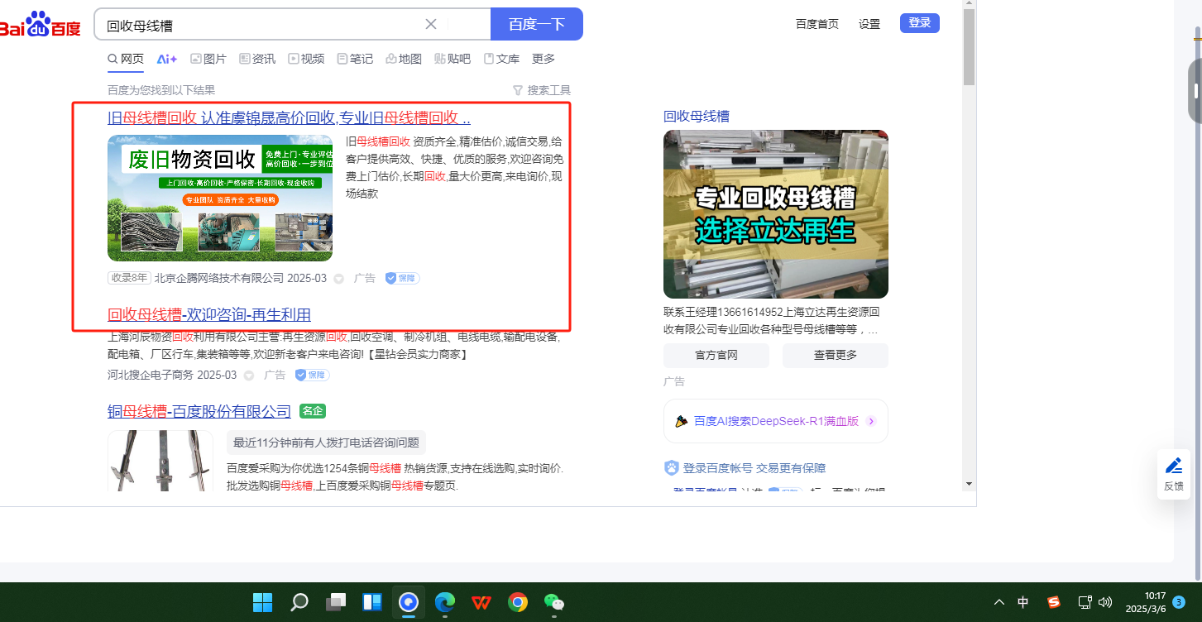Open WPS Office from the taskbar
This screenshot has width=1202, height=622.
coord(481,602)
